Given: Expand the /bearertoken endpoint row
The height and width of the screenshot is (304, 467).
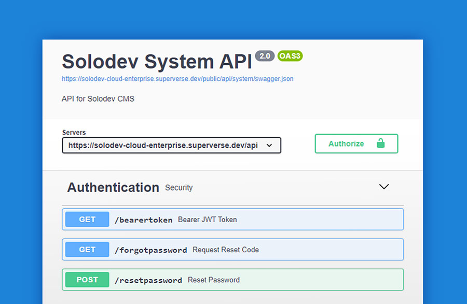Looking at the screenshot, I should tap(233, 219).
